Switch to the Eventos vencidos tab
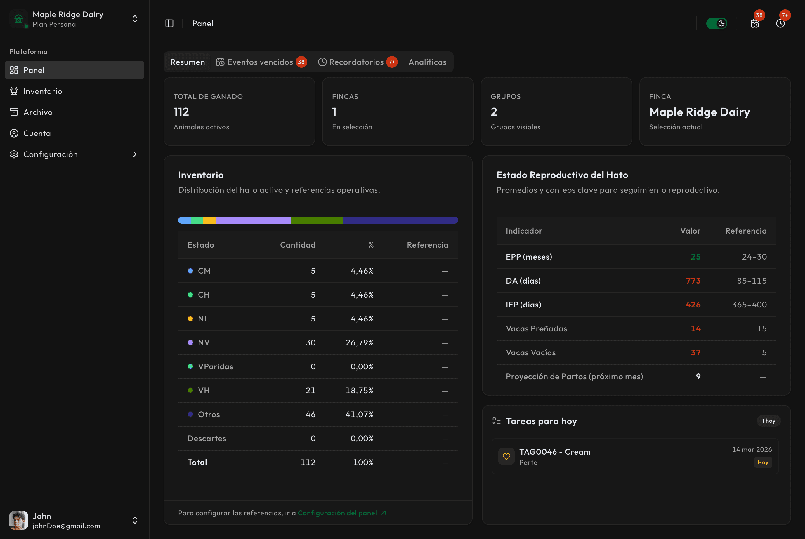Screen dimensions: 805x539 click(261, 62)
